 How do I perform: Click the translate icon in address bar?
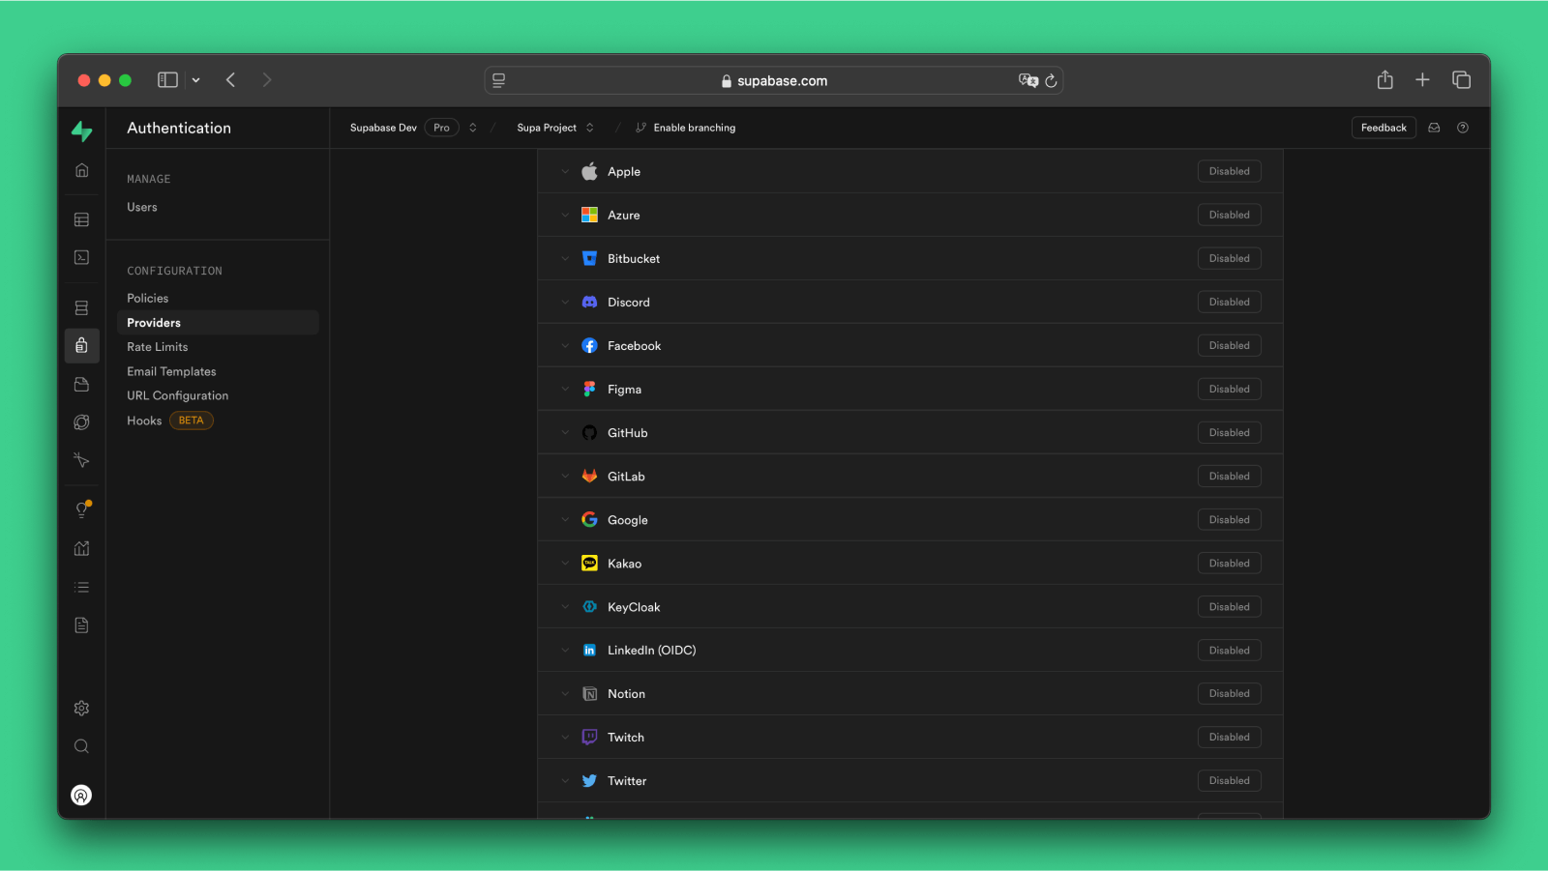pos(1027,80)
